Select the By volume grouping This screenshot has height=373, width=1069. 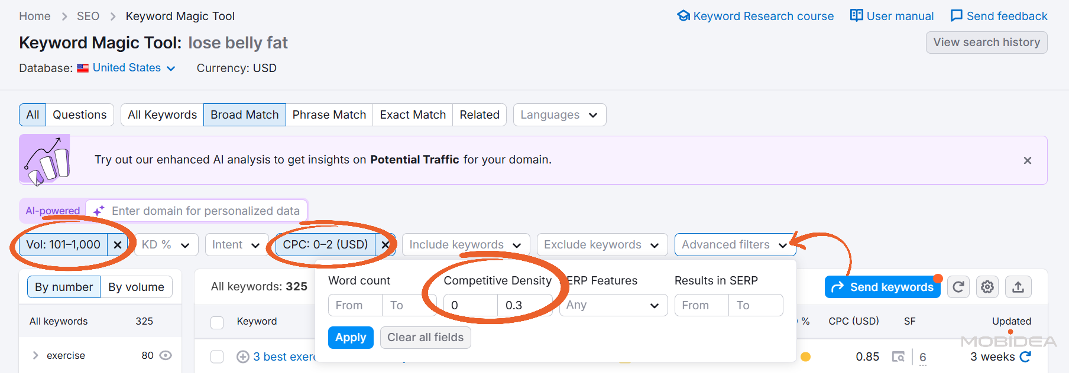[136, 287]
